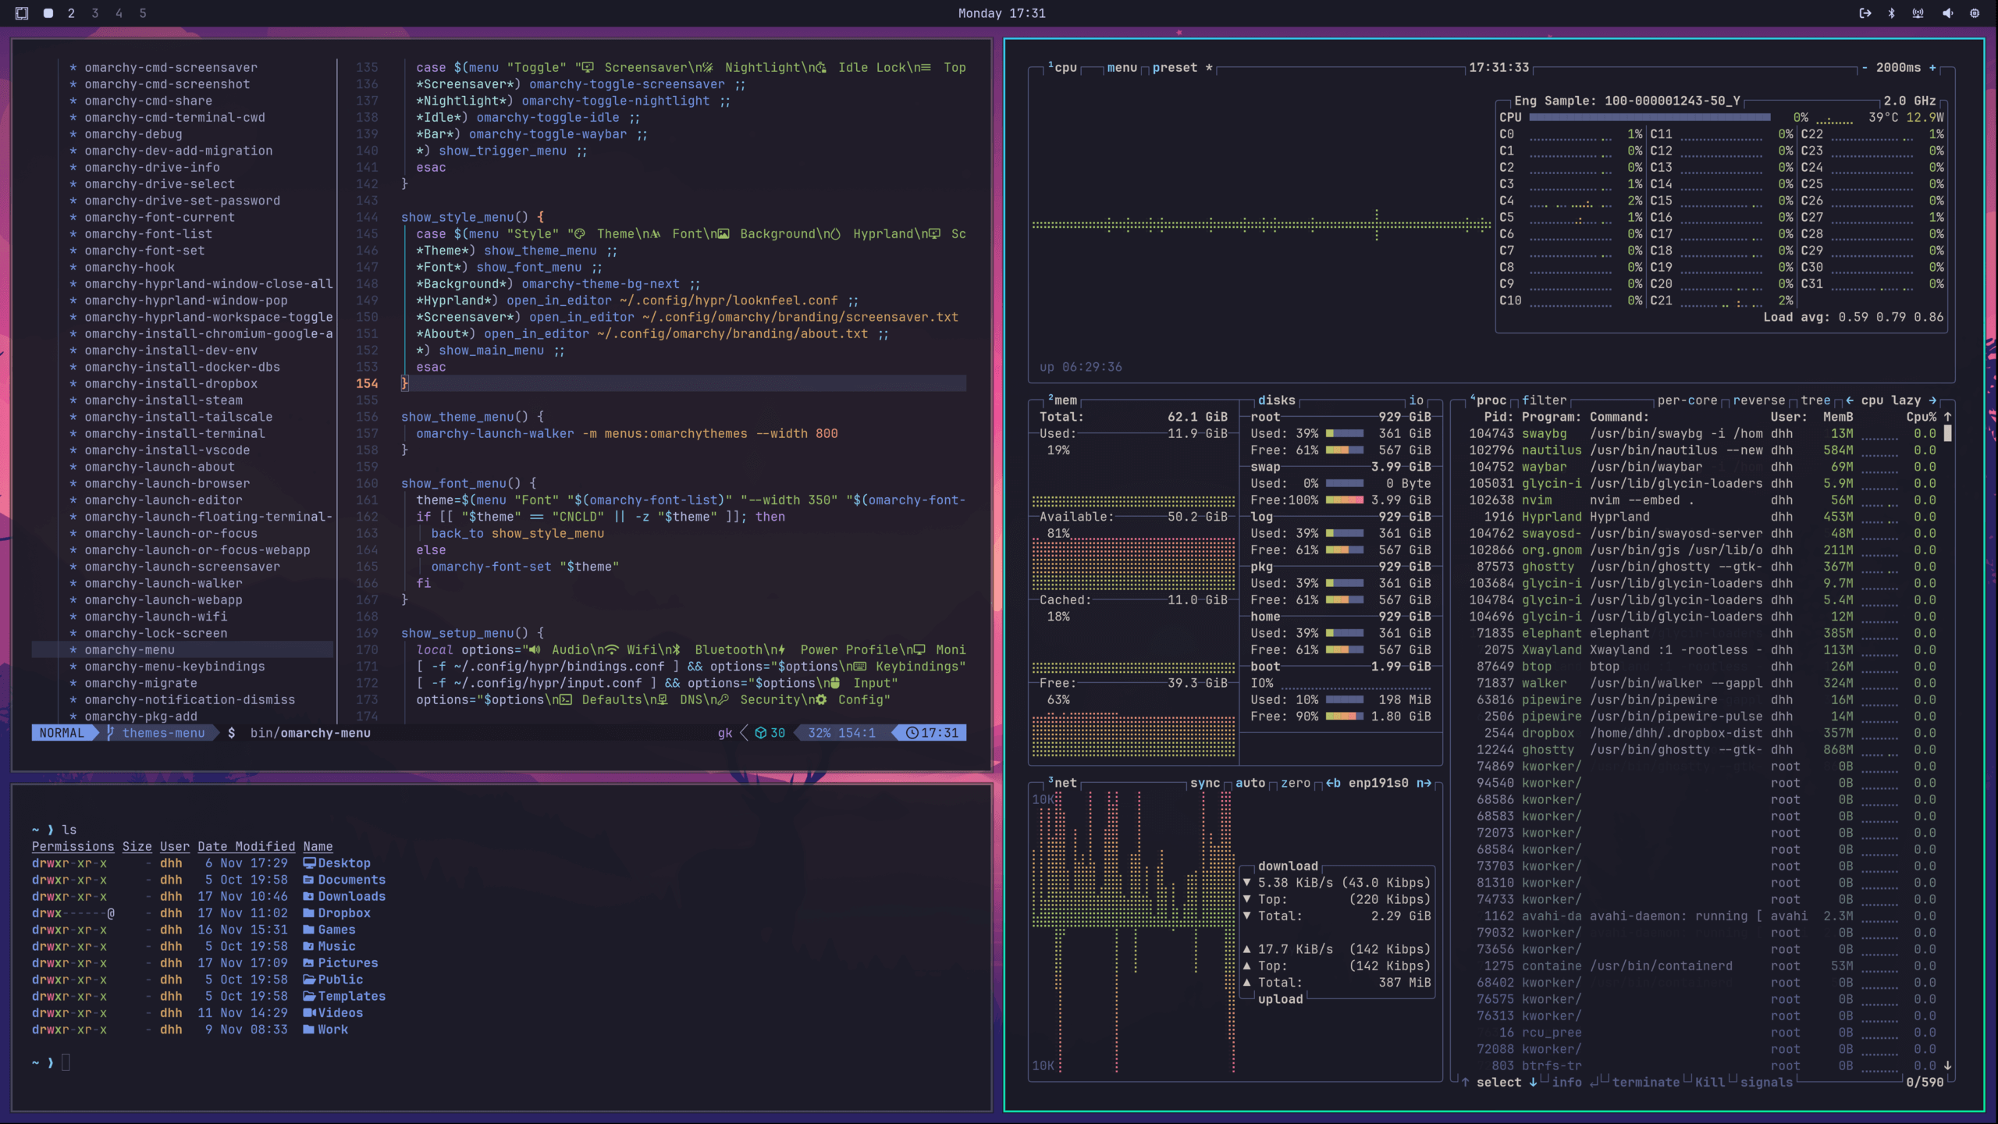Click the Desktop folder icon in ls output
The height and width of the screenshot is (1124, 1998).
[x=309, y=863]
